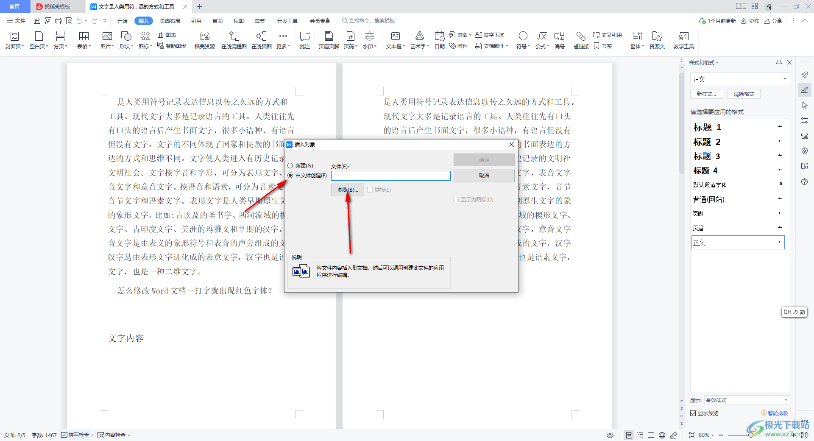Open Word Art (艺术字) gallery
Viewport: 814px width, 441px height.
coord(420,40)
